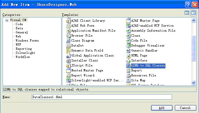Image resolution: width=199 pixels, height=113 pixels.
Task: Select the "LINQ to SQL Classes" label
Action: tap(148, 66)
